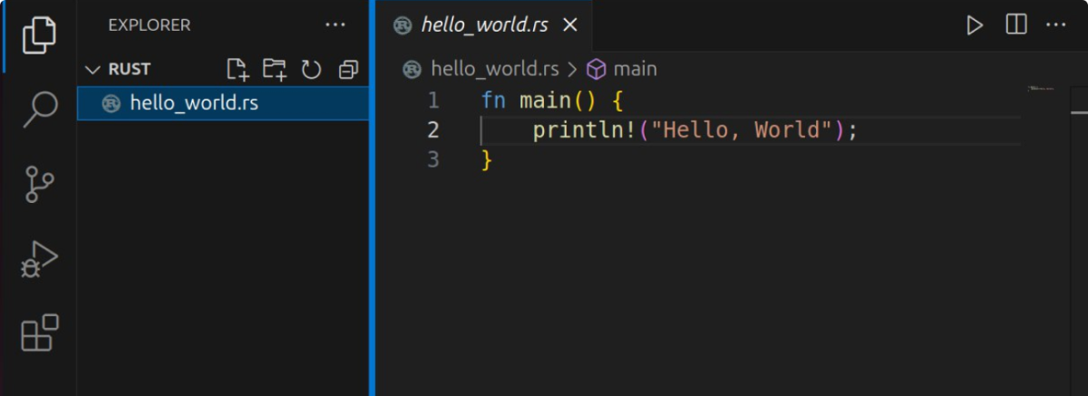The image size is (1088, 396).
Task: Open Explorer Views and More Actions menu
Action: click(x=335, y=25)
